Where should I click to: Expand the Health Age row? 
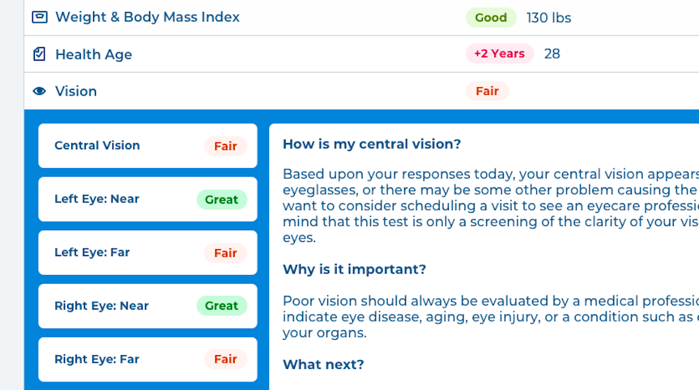(x=361, y=54)
